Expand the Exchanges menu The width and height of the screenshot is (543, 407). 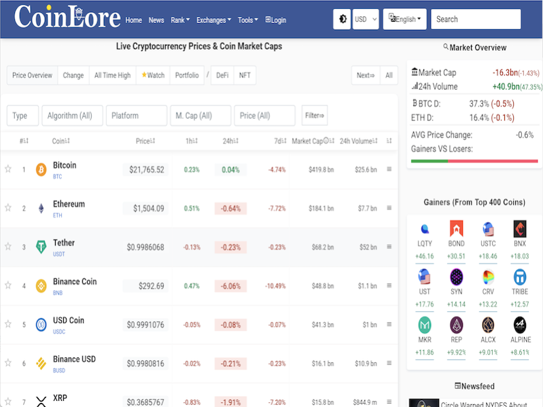pyautogui.click(x=213, y=20)
